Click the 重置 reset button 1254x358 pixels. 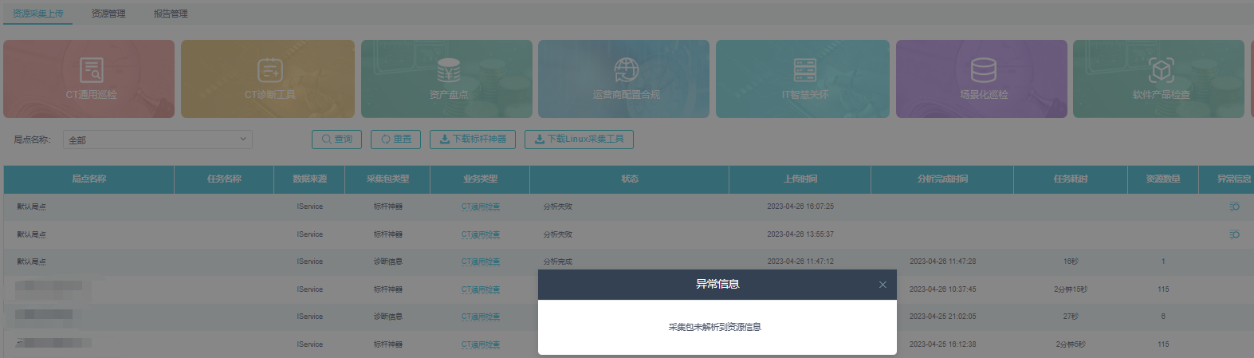click(x=395, y=140)
